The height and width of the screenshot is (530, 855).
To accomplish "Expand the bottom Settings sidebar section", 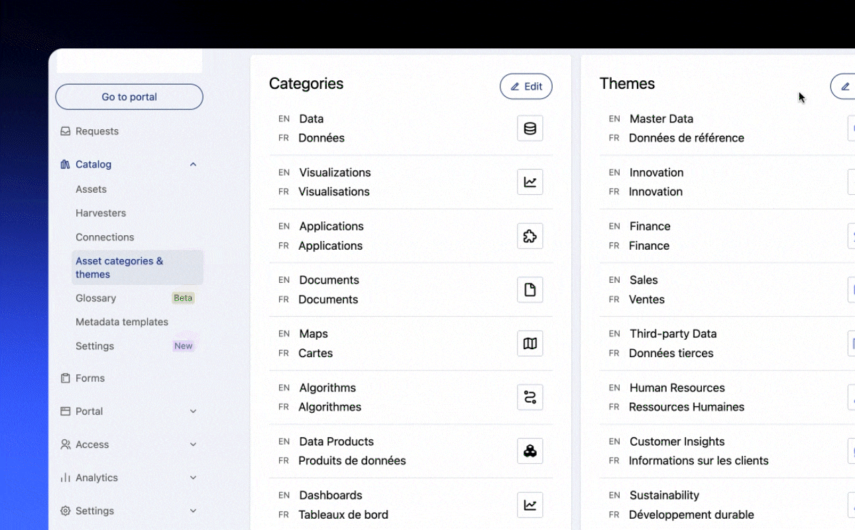I will click(x=193, y=511).
